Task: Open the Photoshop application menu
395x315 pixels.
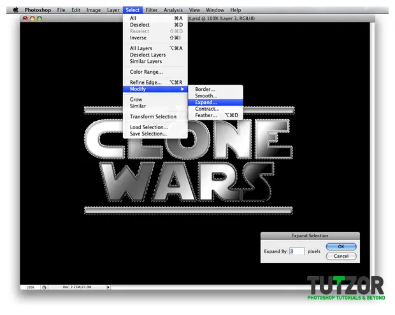Action: (x=38, y=10)
